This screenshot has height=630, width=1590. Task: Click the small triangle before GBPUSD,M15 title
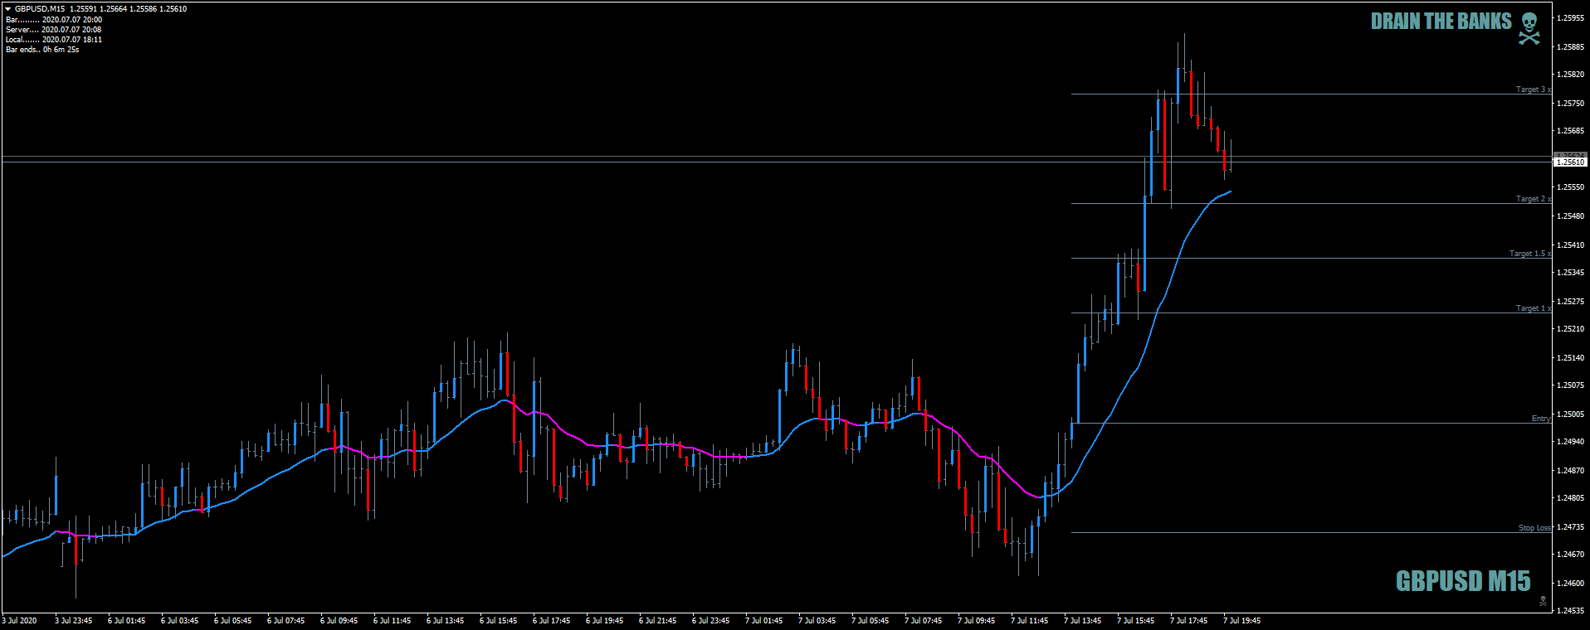[x=8, y=9]
